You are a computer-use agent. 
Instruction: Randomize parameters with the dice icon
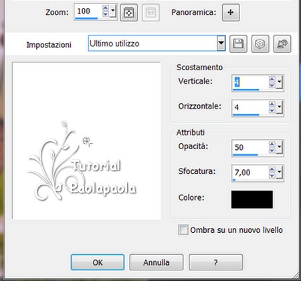260,43
